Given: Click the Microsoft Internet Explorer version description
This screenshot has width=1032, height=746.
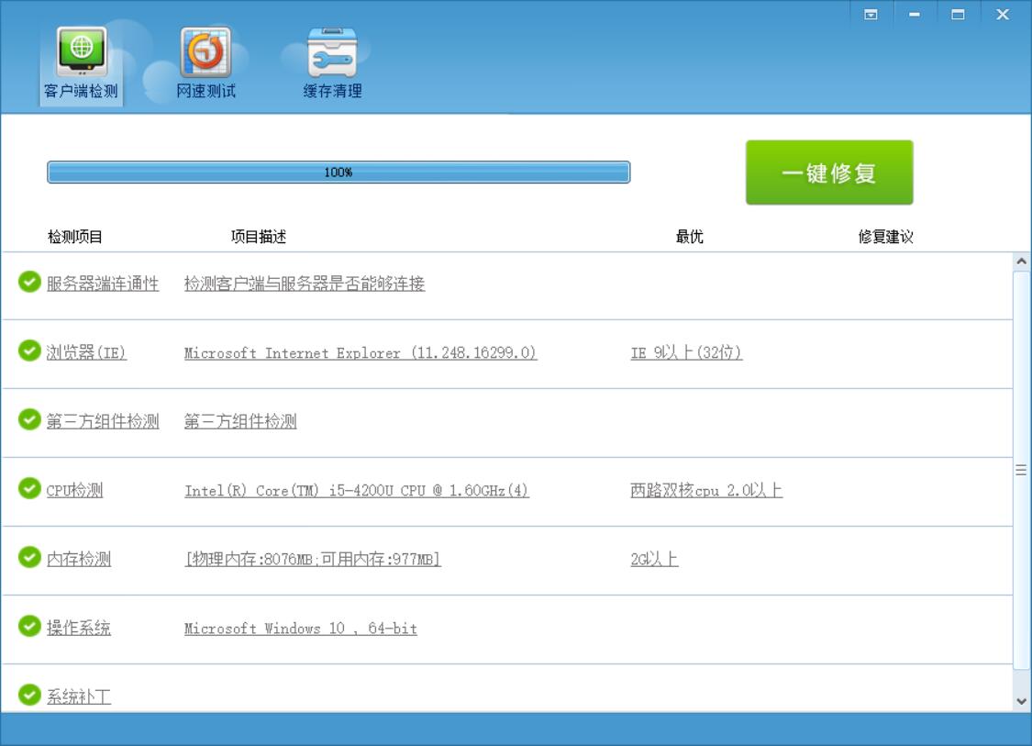Looking at the screenshot, I should point(361,353).
